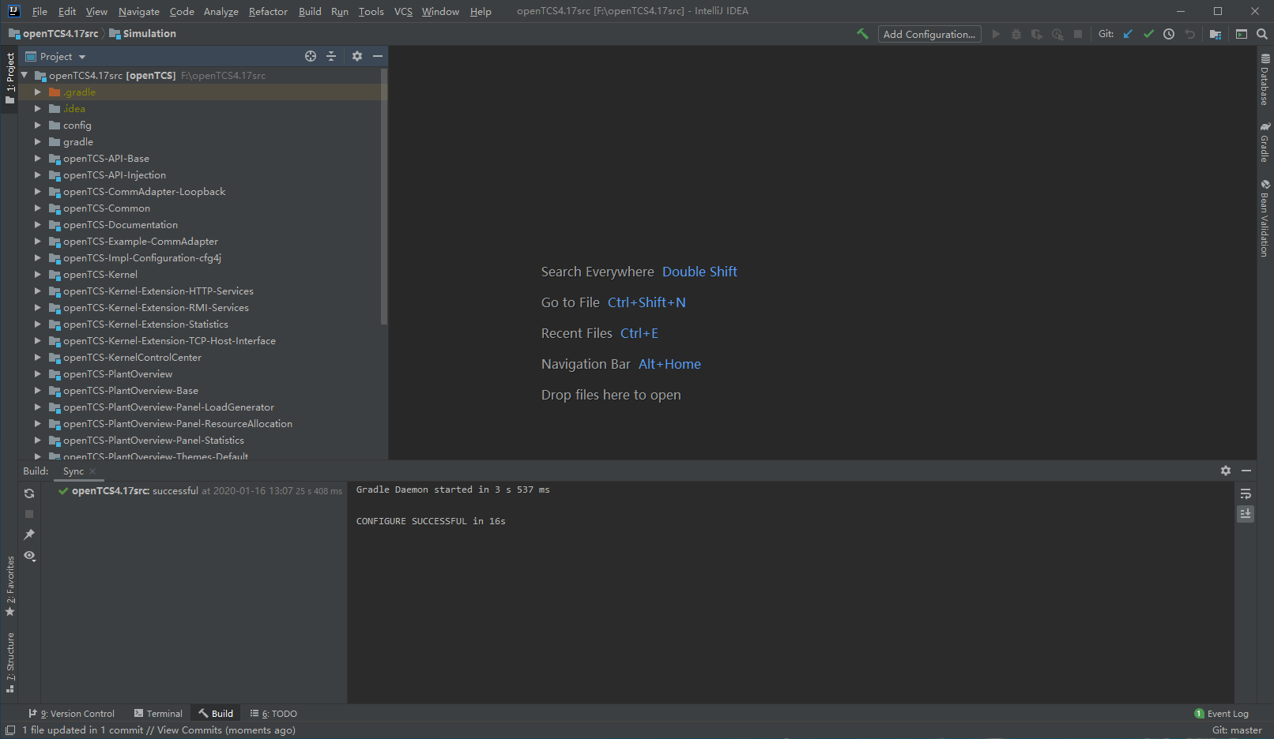
Task: Click the Git Rollback icon
Action: pyautogui.click(x=1189, y=34)
